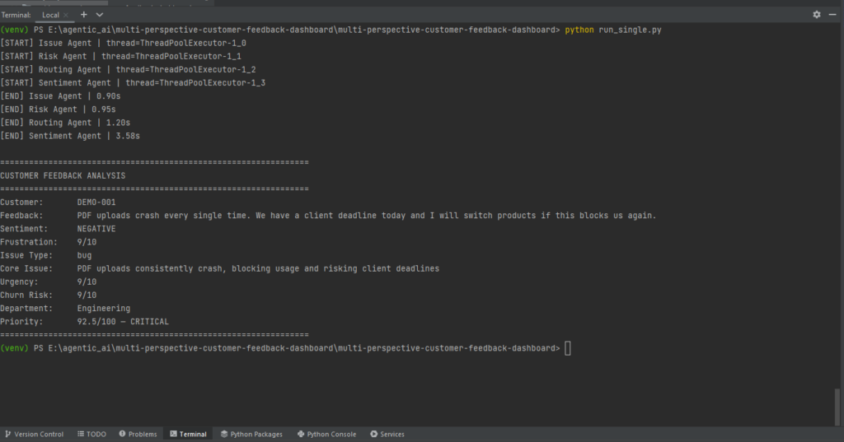Click the feedback text about PDF uploads
Viewport: 844px width, 442px height.
tap(367, 216)
